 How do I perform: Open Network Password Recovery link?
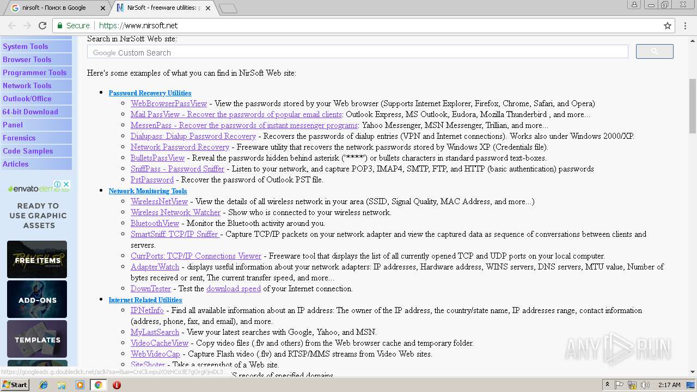[180, 147]
